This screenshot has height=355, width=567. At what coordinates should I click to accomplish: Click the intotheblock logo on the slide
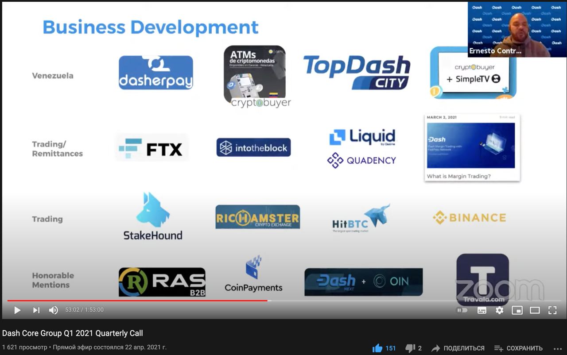coord(253,147)
